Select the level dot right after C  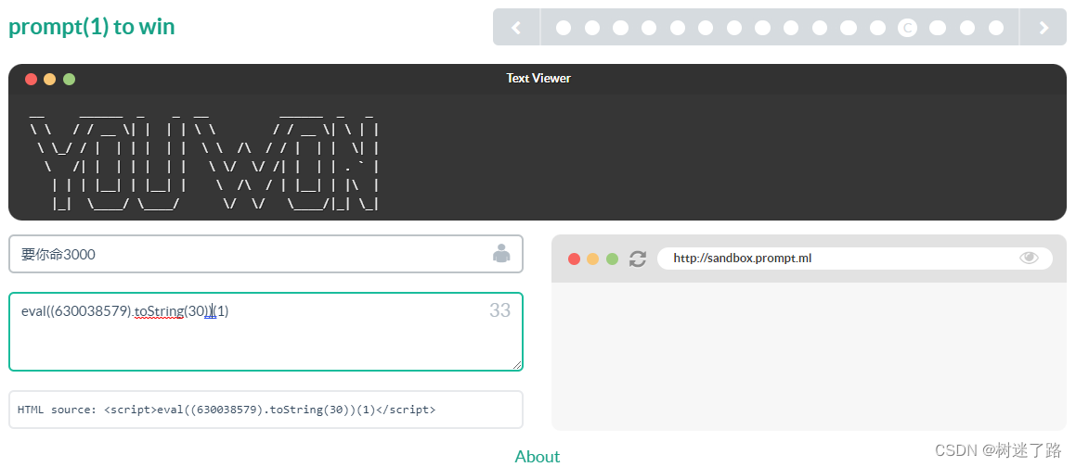pos(938,28)
